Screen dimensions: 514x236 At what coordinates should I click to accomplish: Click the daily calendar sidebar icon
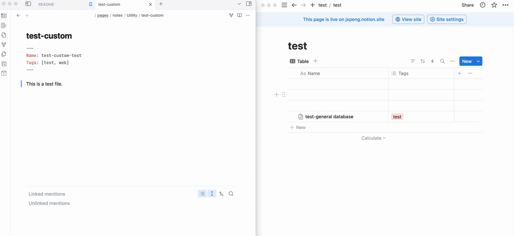click(4, 73)
